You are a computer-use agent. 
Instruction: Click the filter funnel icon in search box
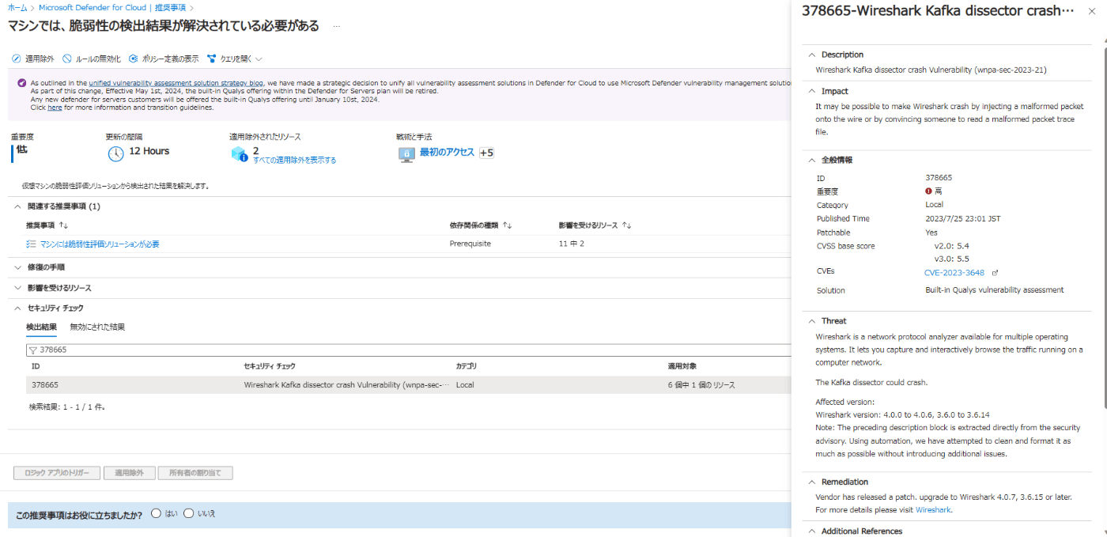click(33, 350)
